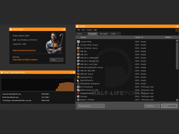Click the Browse games... button
179x134 pixels.
point(91,106)
